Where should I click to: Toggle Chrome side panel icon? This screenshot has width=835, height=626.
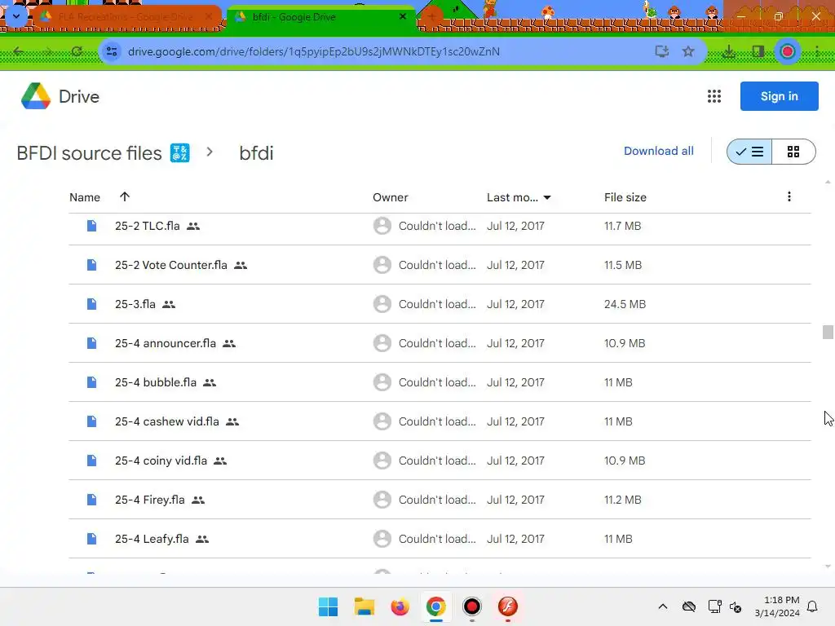point(758,51)
